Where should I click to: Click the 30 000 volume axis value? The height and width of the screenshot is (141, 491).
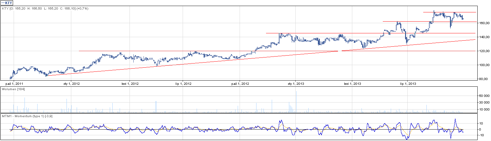point(484,103)
